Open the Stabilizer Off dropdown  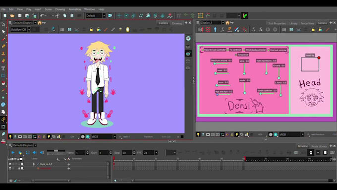tap(29, 29)
